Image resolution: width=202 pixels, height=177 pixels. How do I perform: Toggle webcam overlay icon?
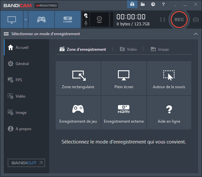coord(99,20)
